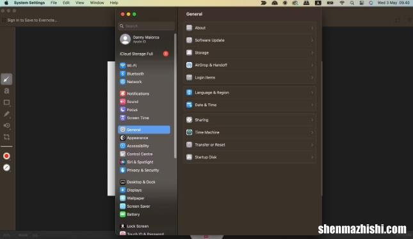
Task: Open the View menu
Action: 80,3
